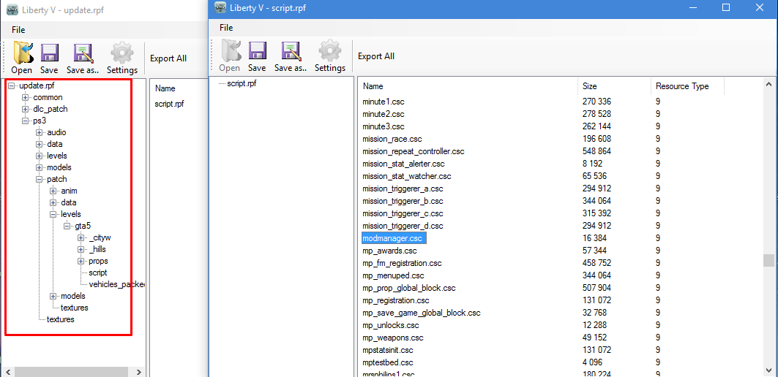Select script.rpf in update.rpf file list
The width and height of the screenshot is (778, 377).
[169, 104]
